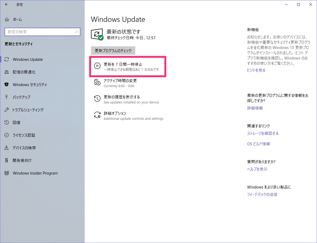317x243 pixels.
Task: Click ヘルプを表示 link
Action: coord(257,169)
